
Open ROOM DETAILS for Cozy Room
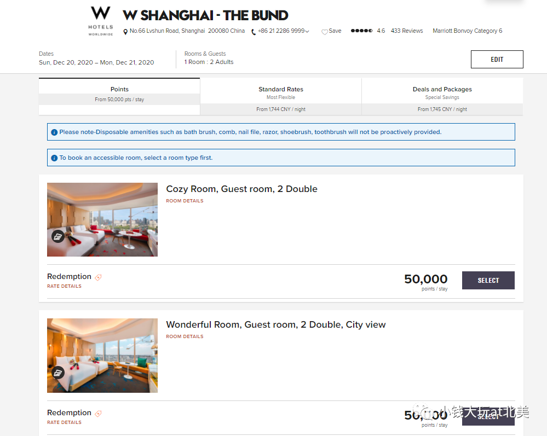coord(185,201)
